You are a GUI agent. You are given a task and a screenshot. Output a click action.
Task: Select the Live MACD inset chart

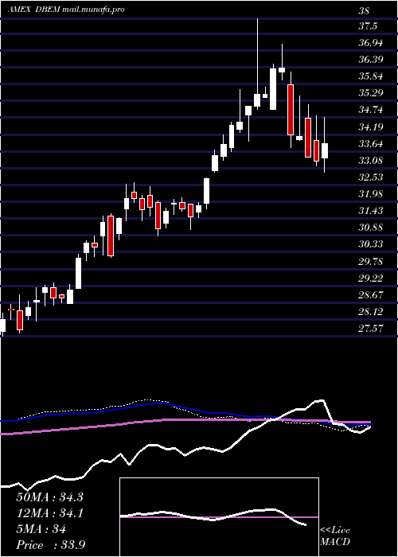219,517
